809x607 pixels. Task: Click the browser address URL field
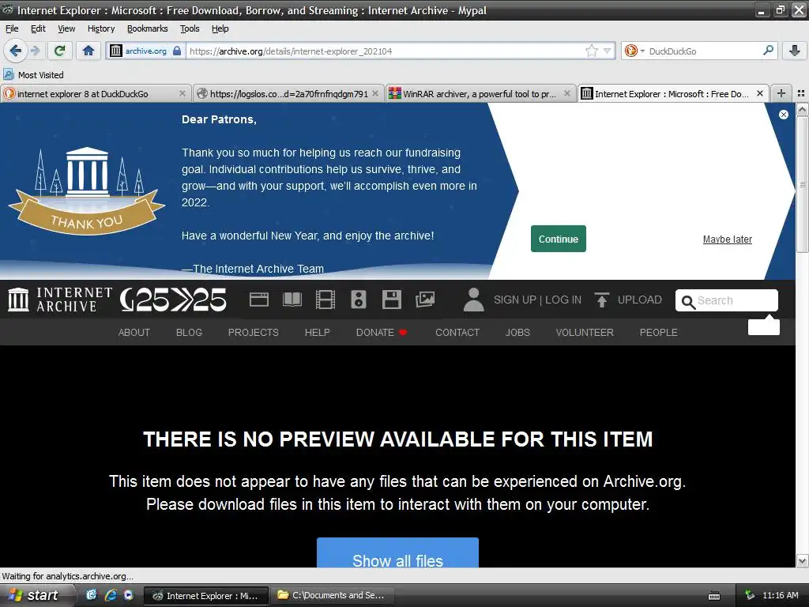pos(385,51)
